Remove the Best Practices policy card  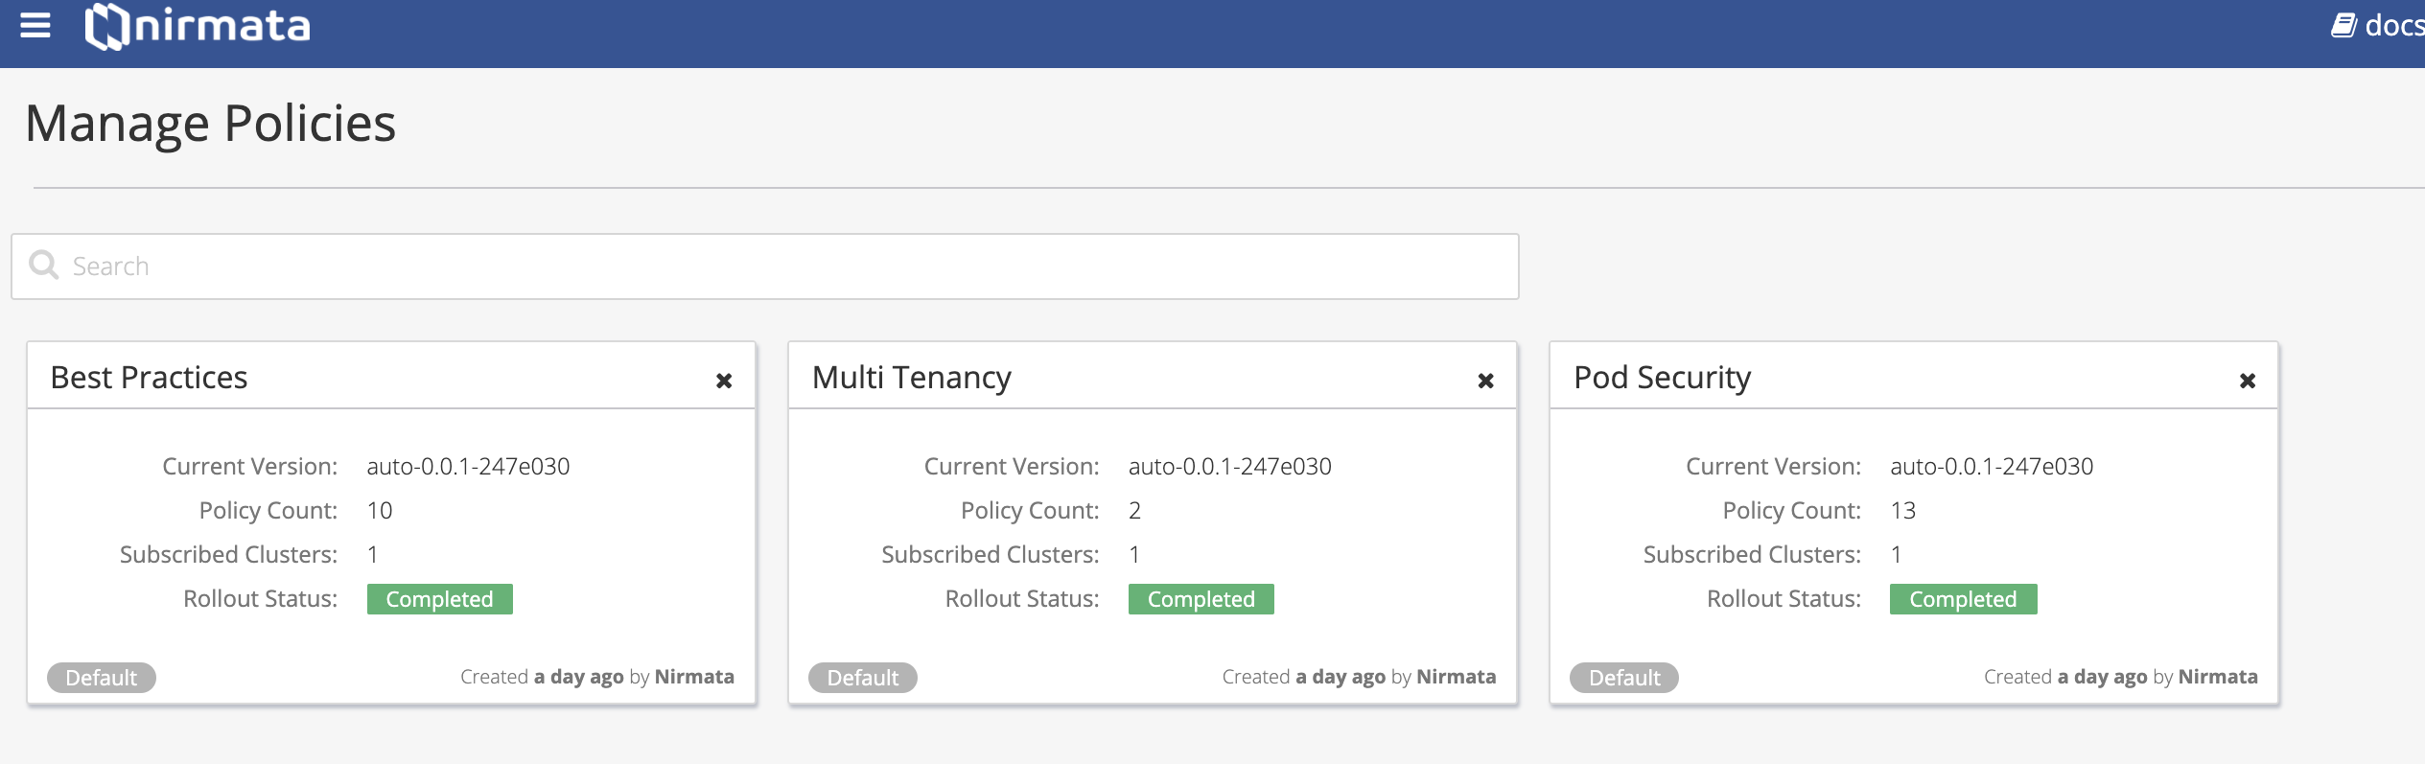click(724, 381)
